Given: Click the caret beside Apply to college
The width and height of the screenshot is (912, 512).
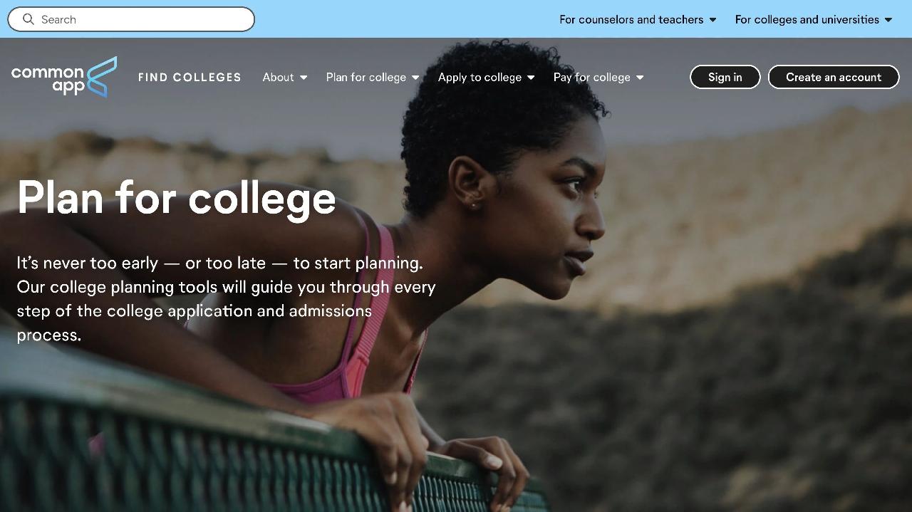Looking at the screenshot, I should pos(531,78).
